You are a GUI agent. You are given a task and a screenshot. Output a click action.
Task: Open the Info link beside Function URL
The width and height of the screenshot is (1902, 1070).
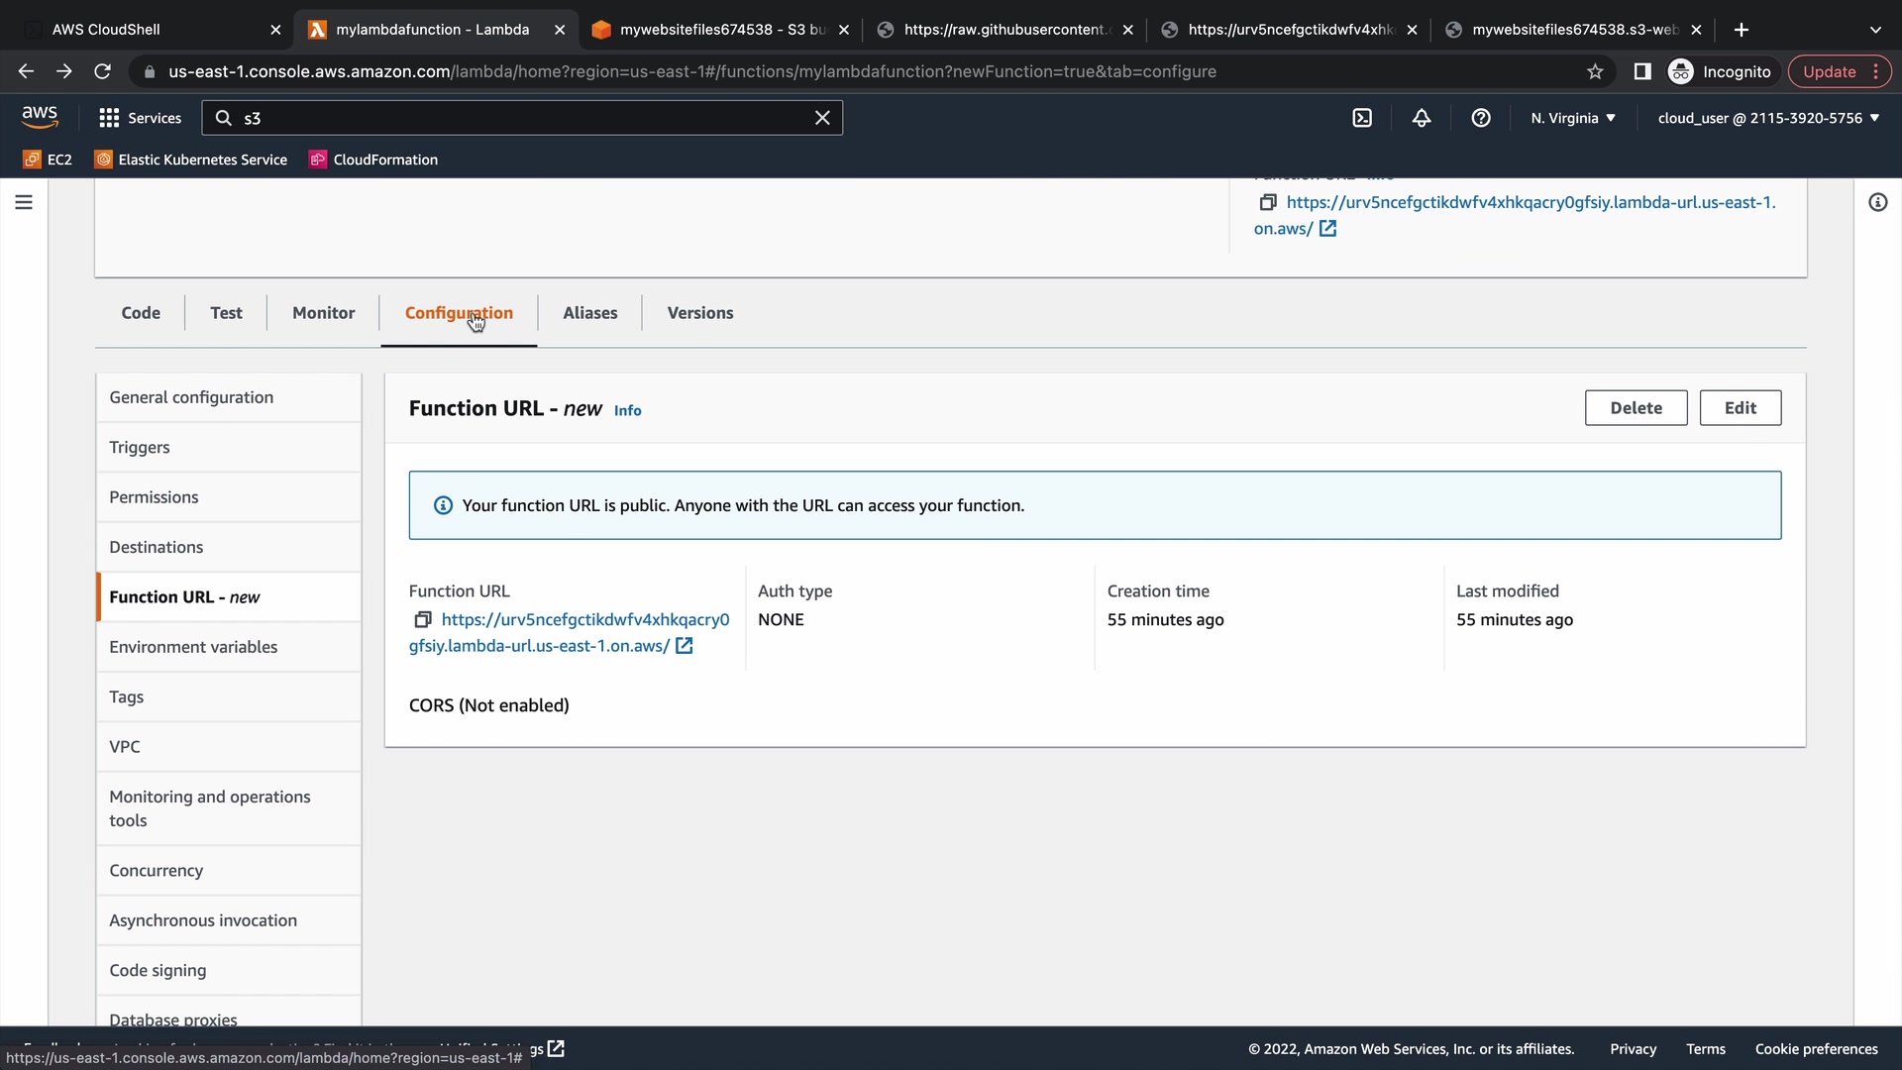pos(627,410)
